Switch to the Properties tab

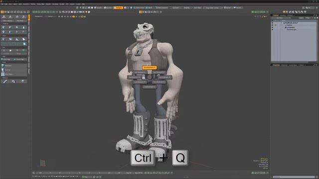[276, 65]
